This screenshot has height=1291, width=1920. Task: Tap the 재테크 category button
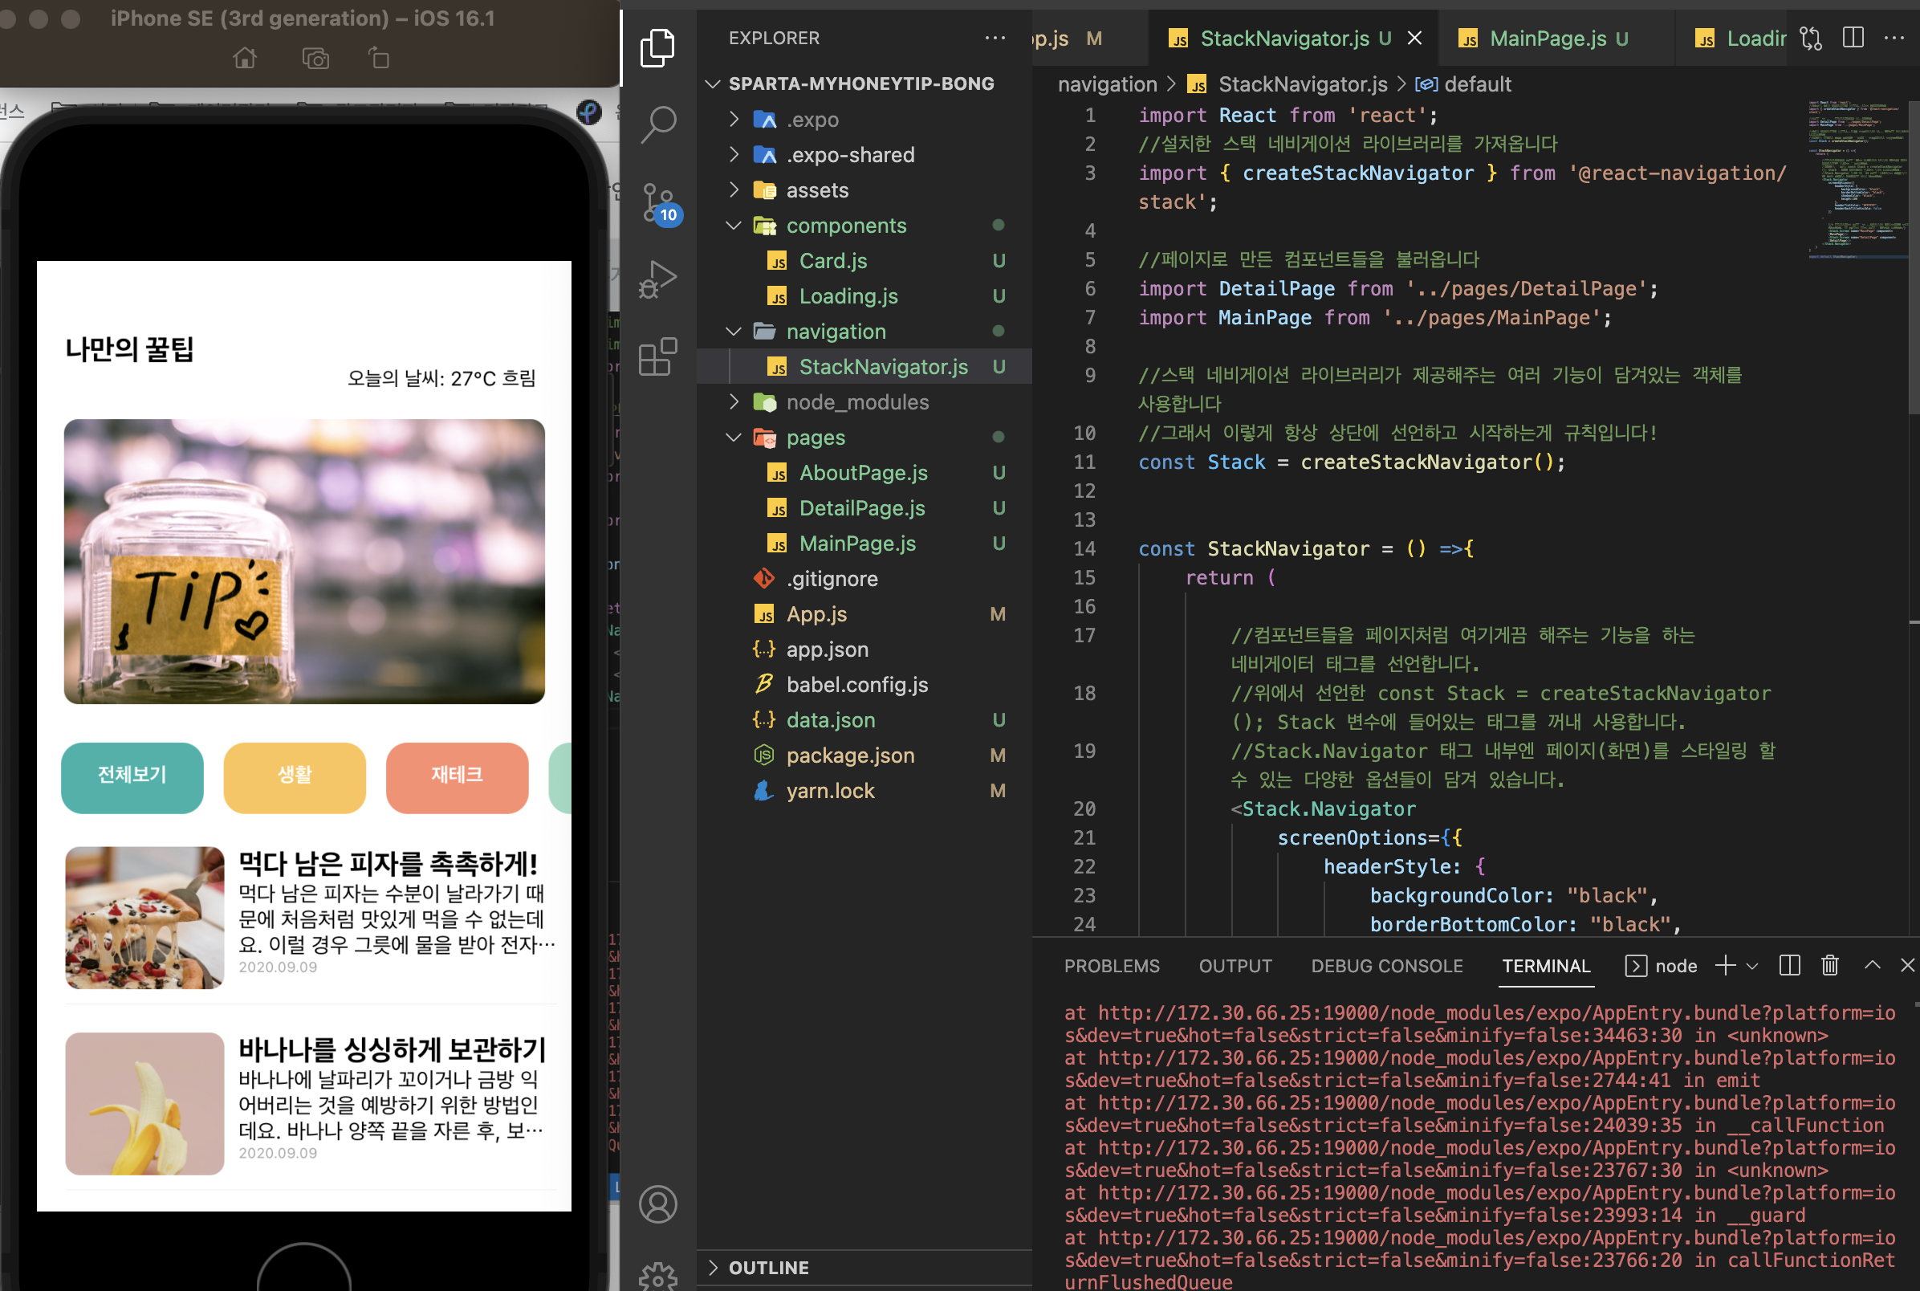click(458, 777)
